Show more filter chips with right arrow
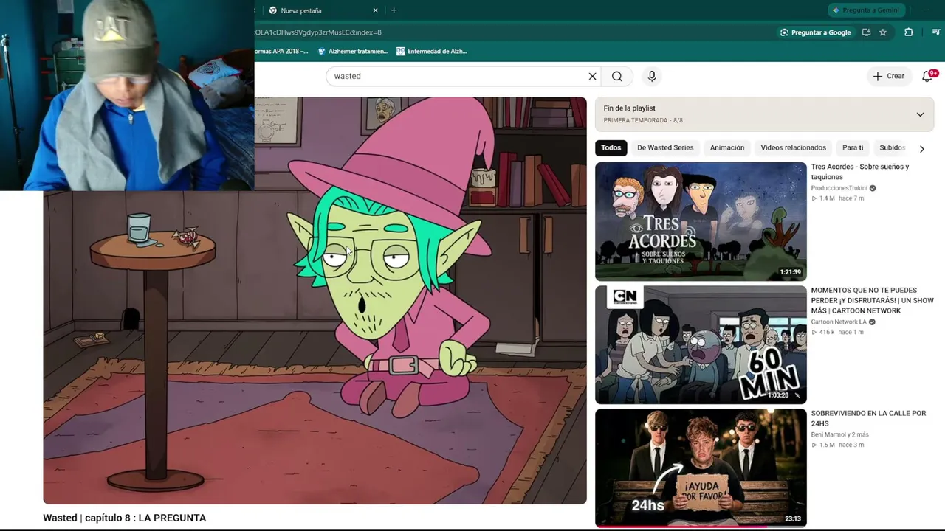The image size is (945, 531). [x=921, y=148]
